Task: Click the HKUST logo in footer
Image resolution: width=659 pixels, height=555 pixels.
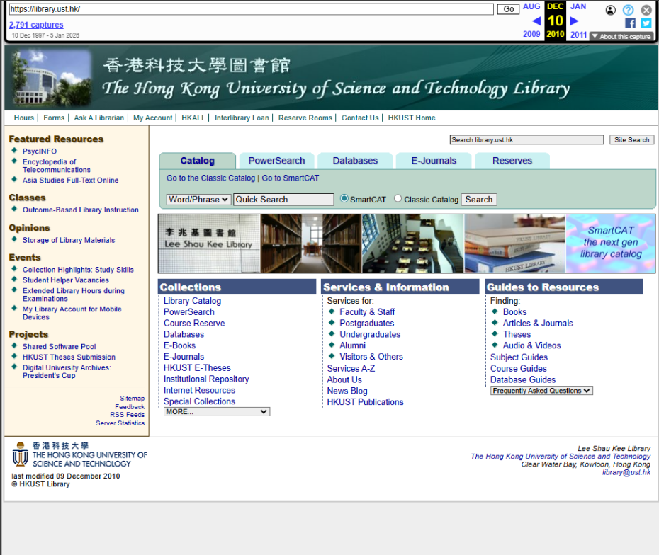Action: click(79, 455)
